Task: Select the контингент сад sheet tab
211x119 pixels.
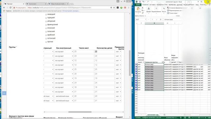Action: point(153,115)
